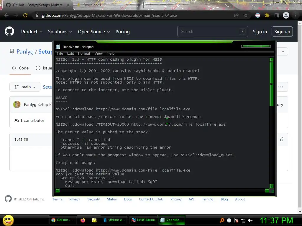Open the Training footer link
The height and width of the screenshot is (226, 302).
pos(207,199)
